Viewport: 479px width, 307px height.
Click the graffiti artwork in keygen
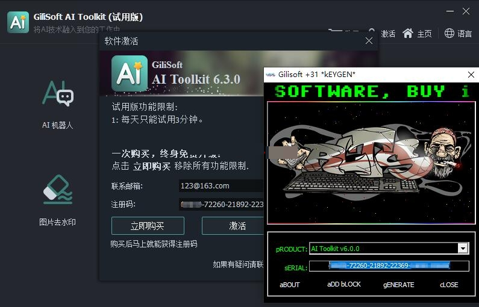(x=372, y=163)
